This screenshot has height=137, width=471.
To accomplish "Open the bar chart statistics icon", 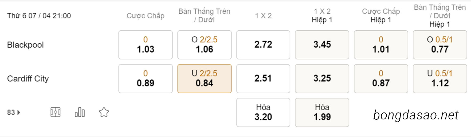I will click(x=80, y=112).
